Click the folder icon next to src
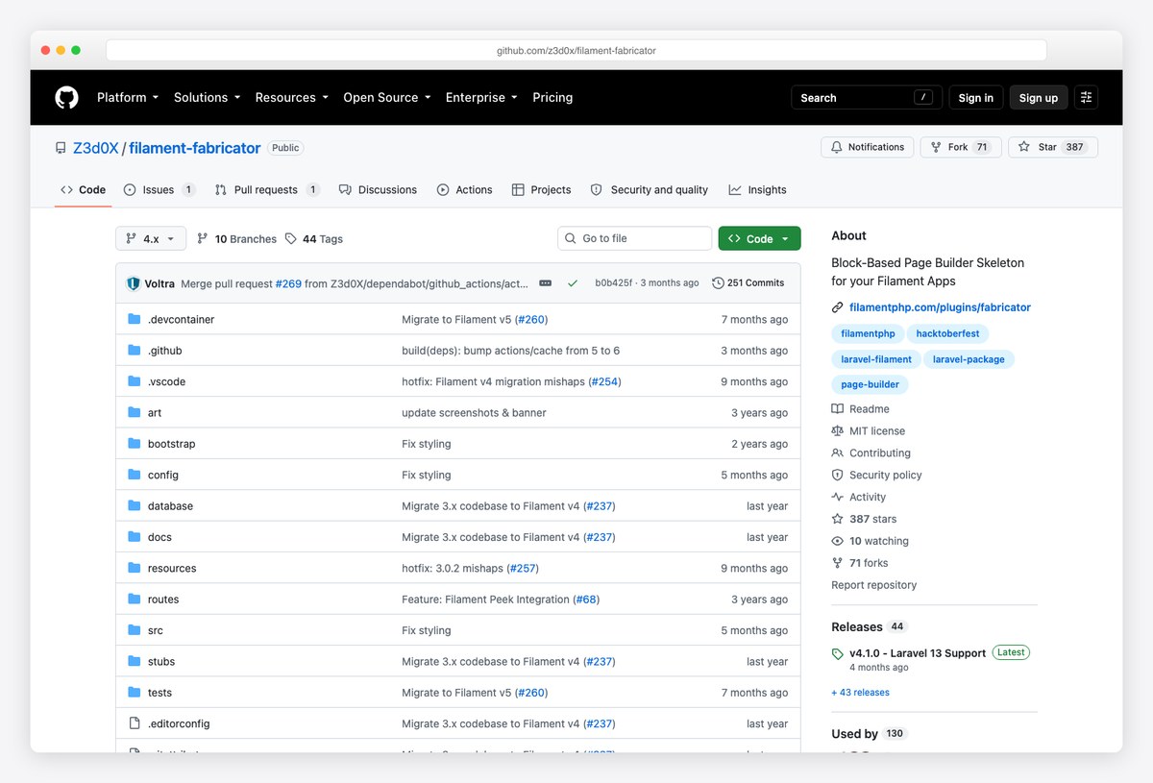Screen dimensions: 1153x783 (135, 630)
